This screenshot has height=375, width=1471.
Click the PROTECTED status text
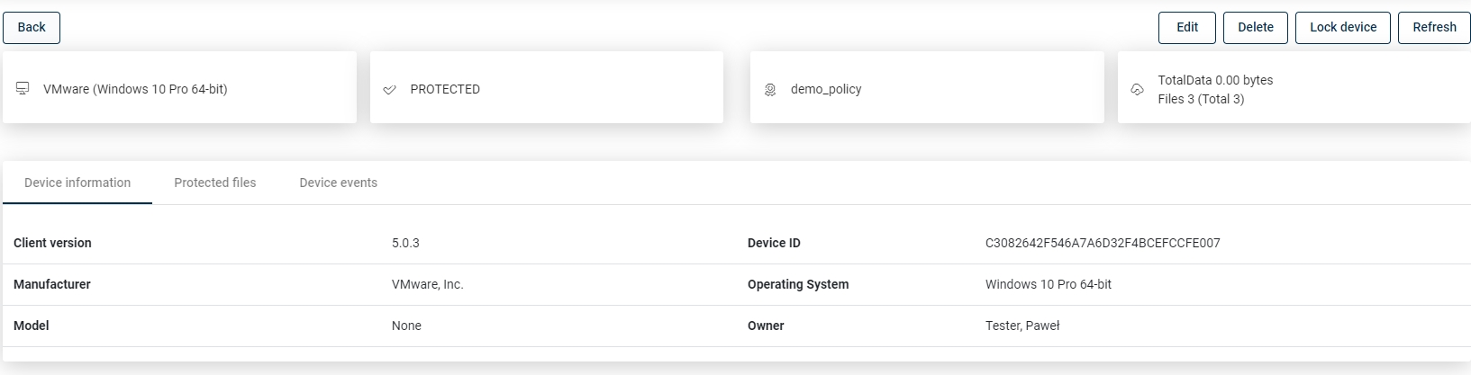pos(445,89)
